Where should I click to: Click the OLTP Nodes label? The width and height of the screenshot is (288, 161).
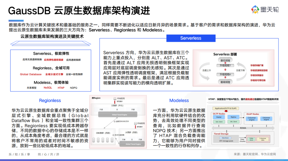219,114
